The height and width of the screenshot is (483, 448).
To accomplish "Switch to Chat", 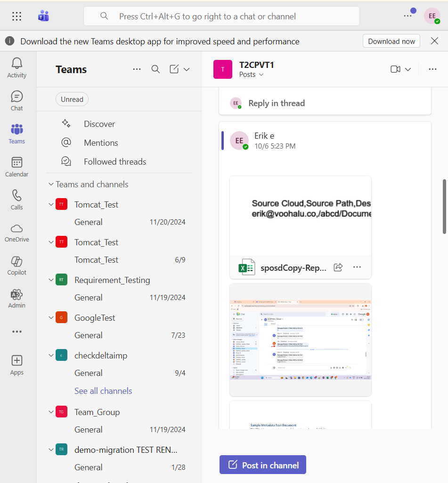I will click(x=16, y=100).
